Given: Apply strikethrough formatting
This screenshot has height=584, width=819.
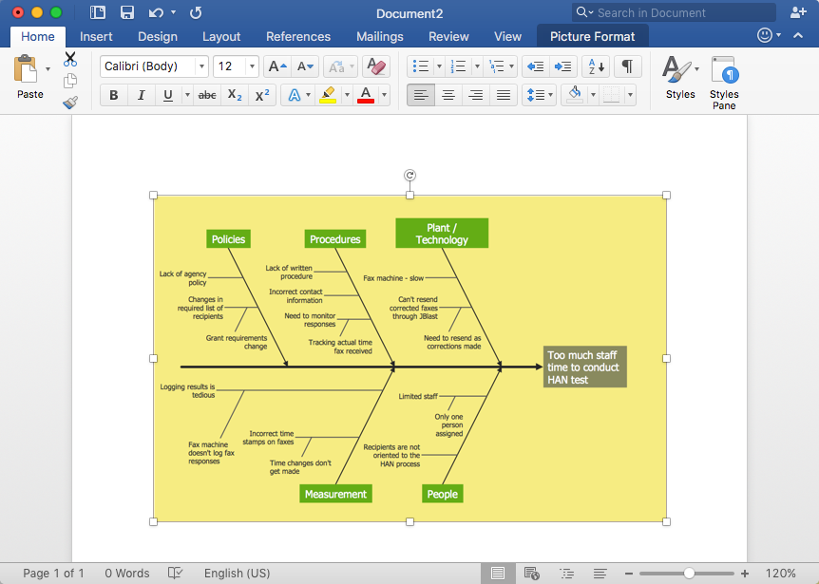Looking at the screenshot, I should (207, 95).
